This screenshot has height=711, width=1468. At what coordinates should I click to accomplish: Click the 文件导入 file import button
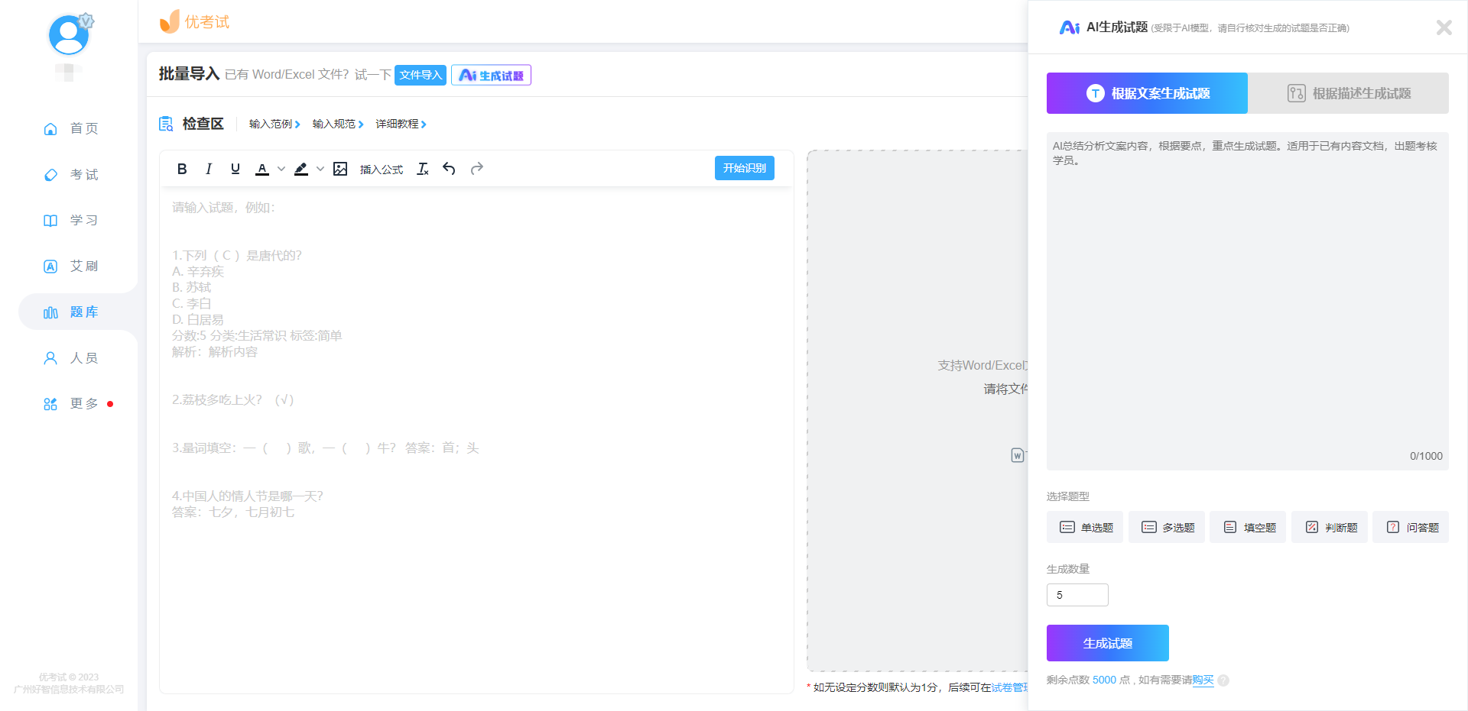[421, 75]
